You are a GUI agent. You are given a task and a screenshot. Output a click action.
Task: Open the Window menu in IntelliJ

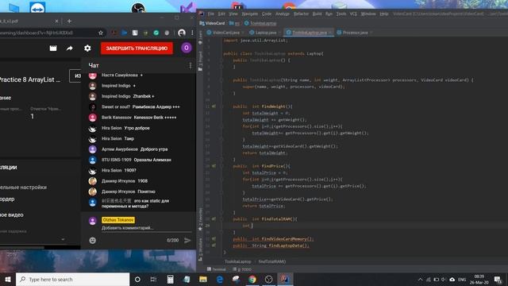click(x=368, y=14)
